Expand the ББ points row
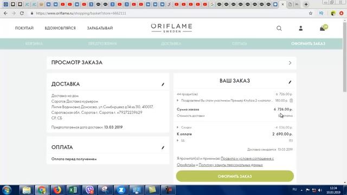 (178, 140)
